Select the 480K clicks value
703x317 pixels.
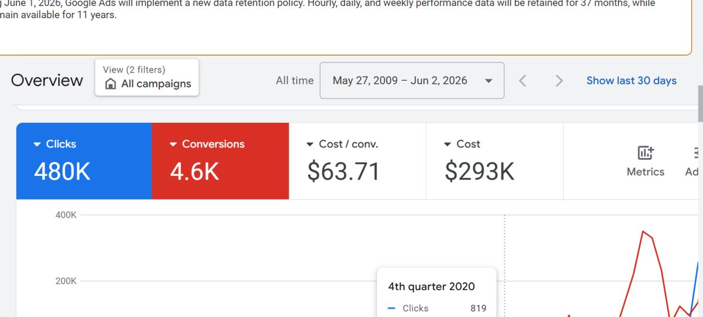62,171
